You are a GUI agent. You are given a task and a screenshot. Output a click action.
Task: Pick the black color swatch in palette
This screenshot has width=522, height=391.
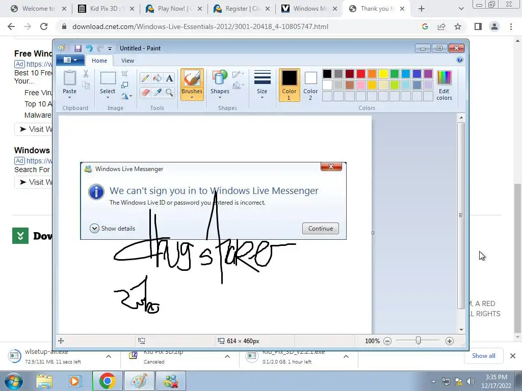tap(327, 74)
